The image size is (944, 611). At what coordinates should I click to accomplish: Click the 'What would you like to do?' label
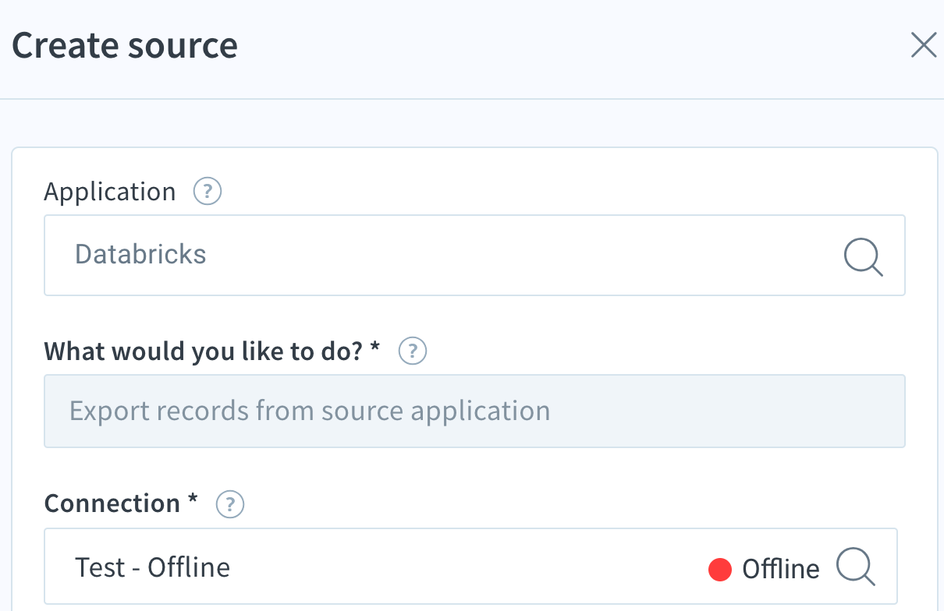(x=204, y=351)
